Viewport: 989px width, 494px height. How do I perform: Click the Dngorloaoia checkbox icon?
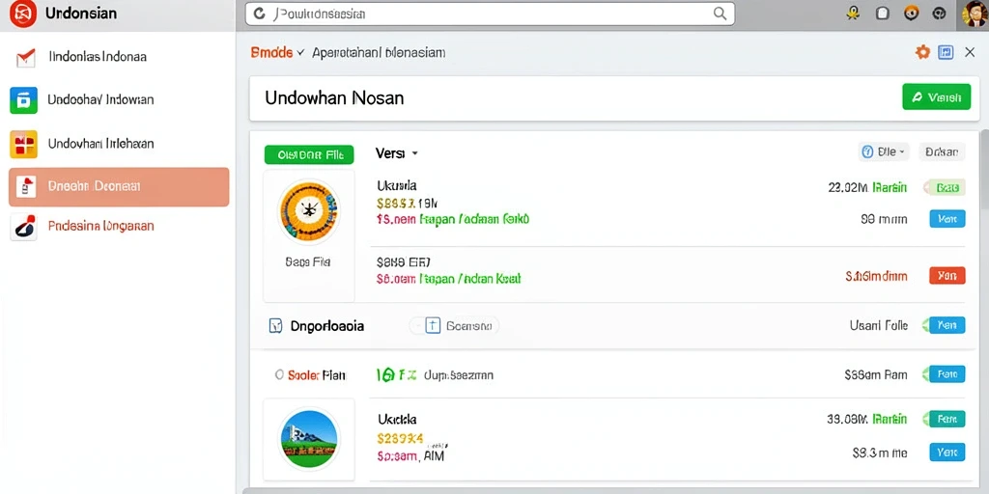(275, 326)
